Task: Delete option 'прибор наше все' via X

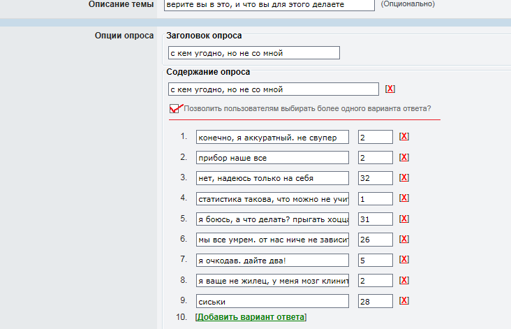Action: 404,157
